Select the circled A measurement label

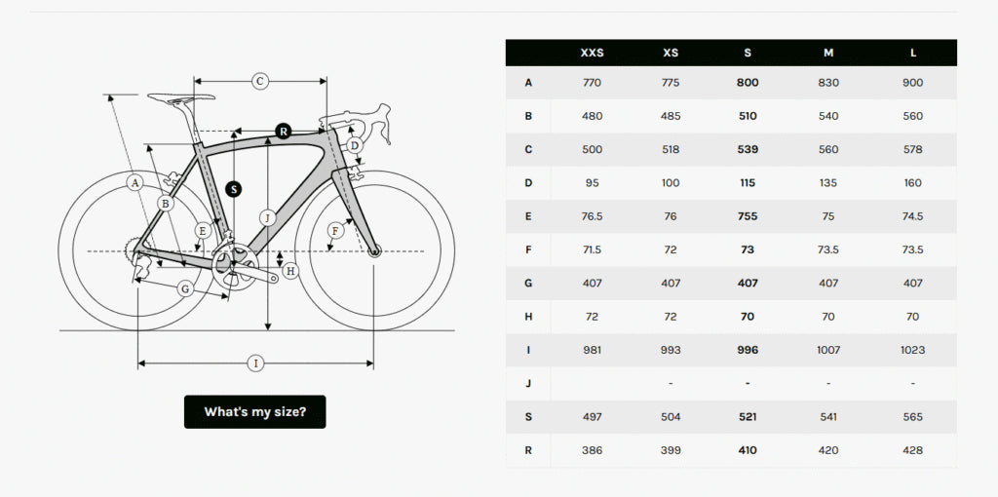click(135, 182)
